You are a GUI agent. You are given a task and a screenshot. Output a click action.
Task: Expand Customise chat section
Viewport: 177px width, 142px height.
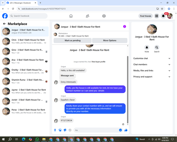pos(152,58)
